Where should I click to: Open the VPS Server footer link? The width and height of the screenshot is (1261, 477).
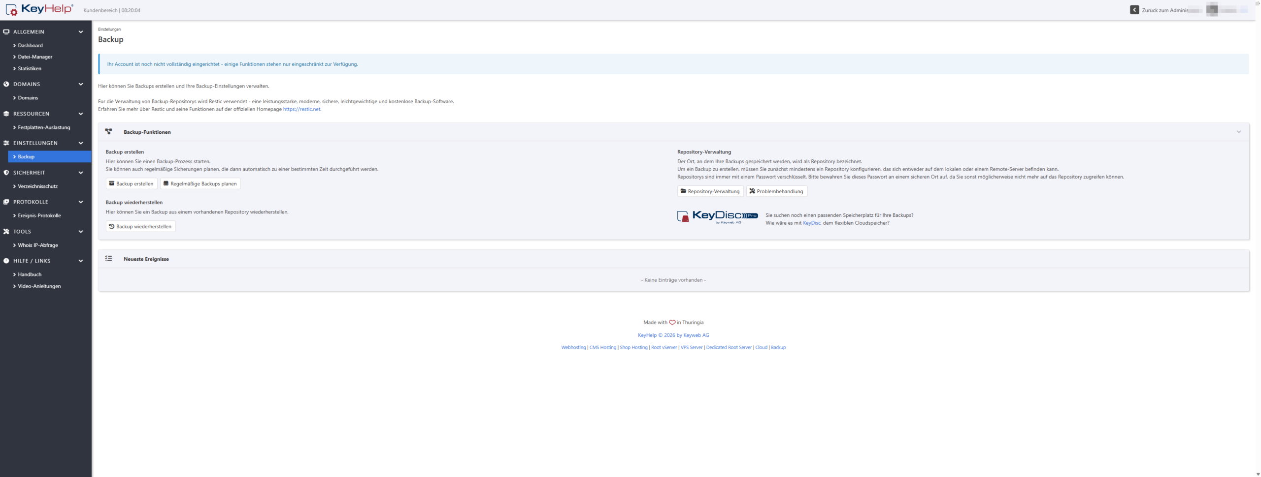pyautogui.click(x=692, y=347)
